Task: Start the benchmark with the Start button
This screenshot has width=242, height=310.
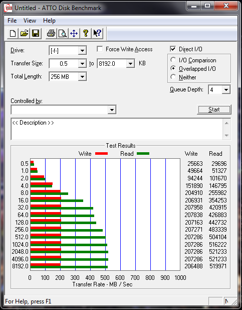Action: 214,110
